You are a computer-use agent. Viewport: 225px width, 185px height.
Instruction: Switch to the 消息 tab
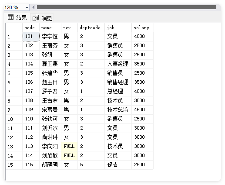point(42,18)
